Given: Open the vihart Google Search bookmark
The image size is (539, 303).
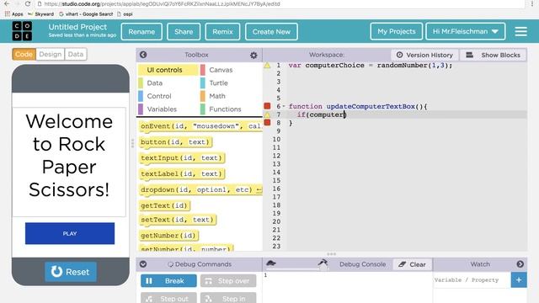Looking at the screenshot, I should pos(86,14).
